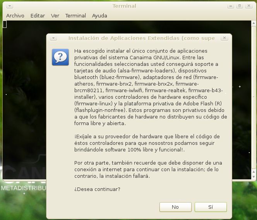Close the Instalación de Aplicaciones dialog
The width and height of the screenshot is (257, 220).
point(224,38)
